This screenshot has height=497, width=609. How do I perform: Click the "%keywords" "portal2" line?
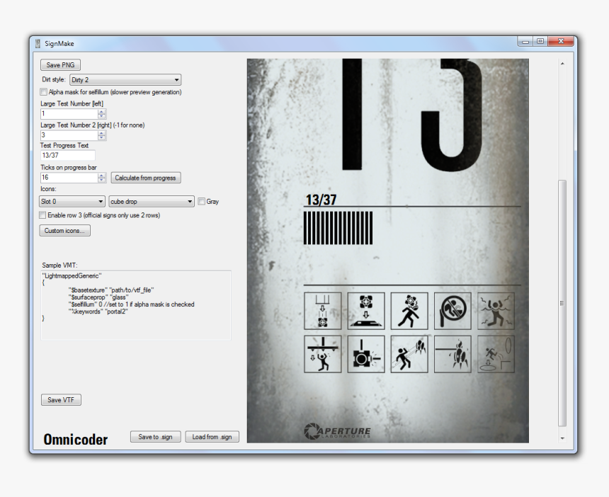click(x=98, y=312)
